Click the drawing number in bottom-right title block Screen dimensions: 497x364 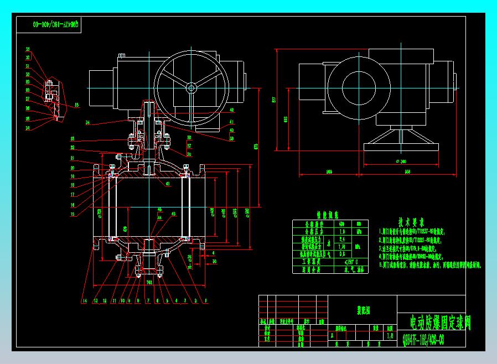[x=423, y=340]
